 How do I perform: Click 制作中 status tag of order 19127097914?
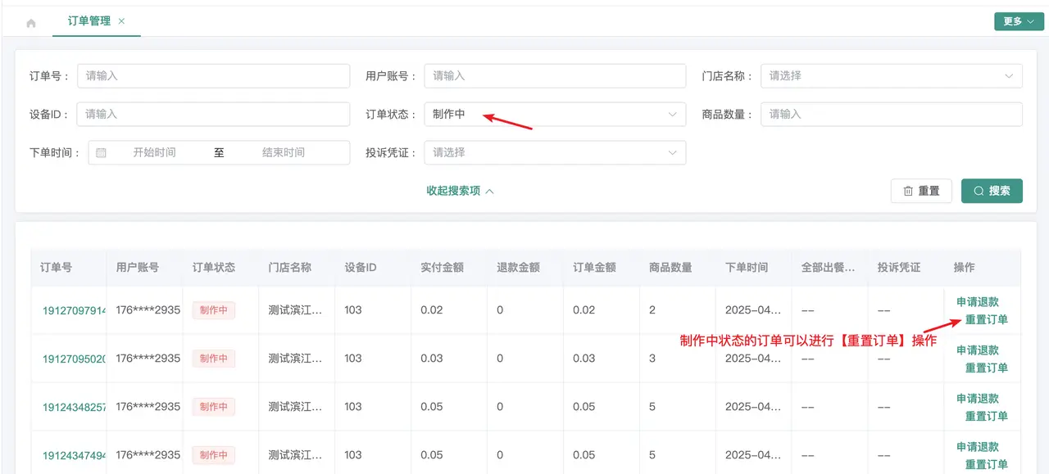pyautogui.click(x=214, y=310)
